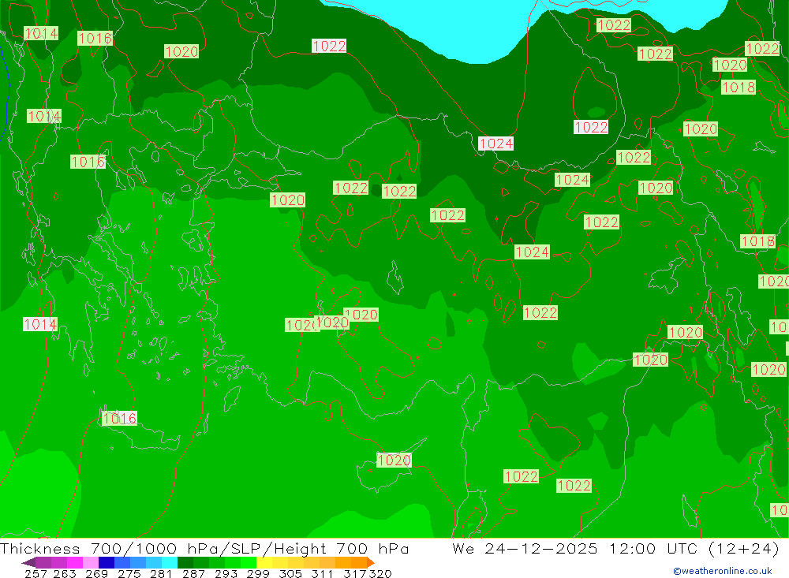Choose the darkest blue legend swatch

tap(107, 562)
